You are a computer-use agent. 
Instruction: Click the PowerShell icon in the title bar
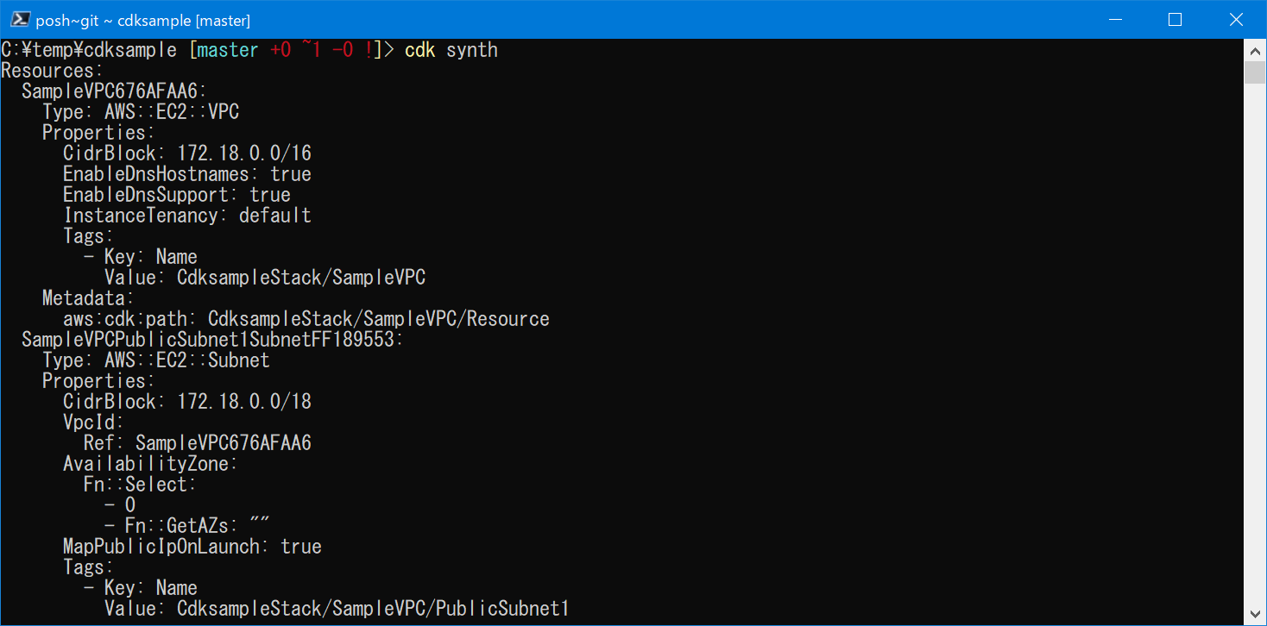tap(19, 18)
